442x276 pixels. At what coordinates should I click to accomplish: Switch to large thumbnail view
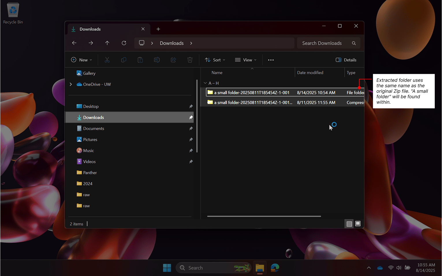(x=358, y=224)
